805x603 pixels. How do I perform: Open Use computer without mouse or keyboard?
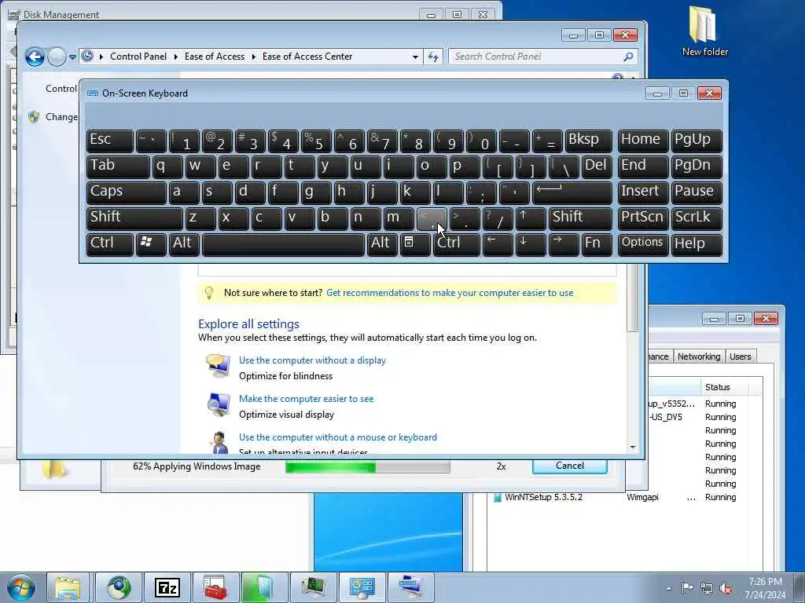tap(338, 437)
